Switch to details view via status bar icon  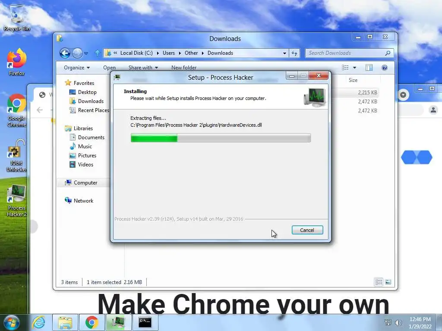(379, 282)
